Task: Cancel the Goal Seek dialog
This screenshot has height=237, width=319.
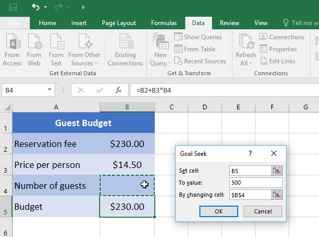Action: coord(262,211)
